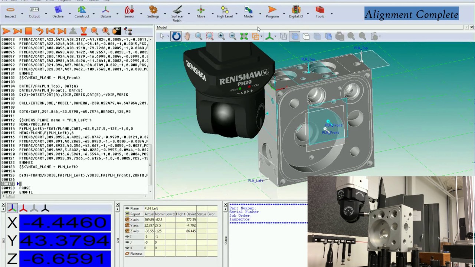Click the orange down-arrow breakpoint icon
The width and height of the screenshot is (475, 267).
[x=83, y=31]
